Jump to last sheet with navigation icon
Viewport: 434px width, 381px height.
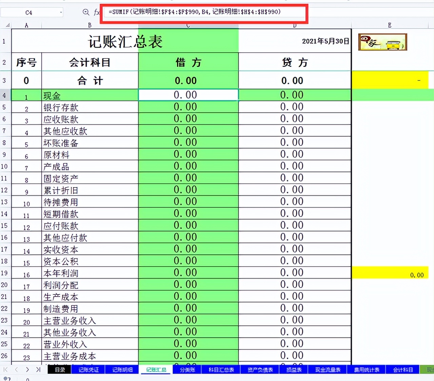coord(38,370)
